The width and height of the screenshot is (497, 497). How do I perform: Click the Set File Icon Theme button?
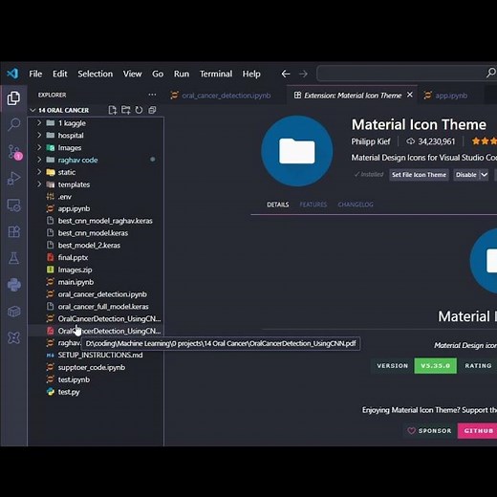click(x=419, y=175)
